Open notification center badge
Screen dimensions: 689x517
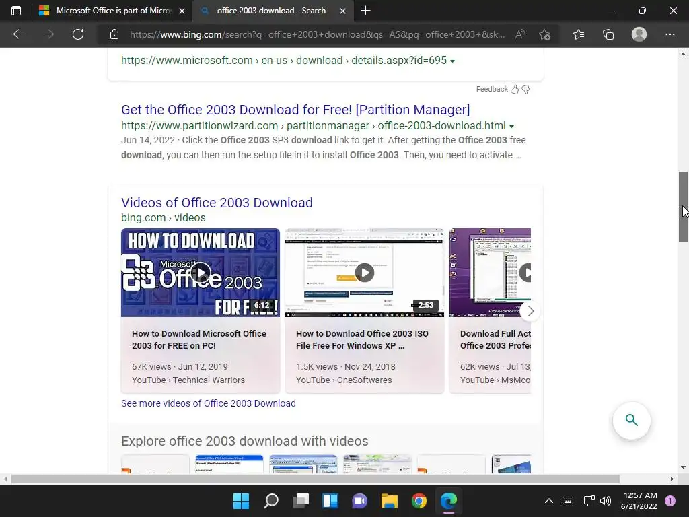670,501
